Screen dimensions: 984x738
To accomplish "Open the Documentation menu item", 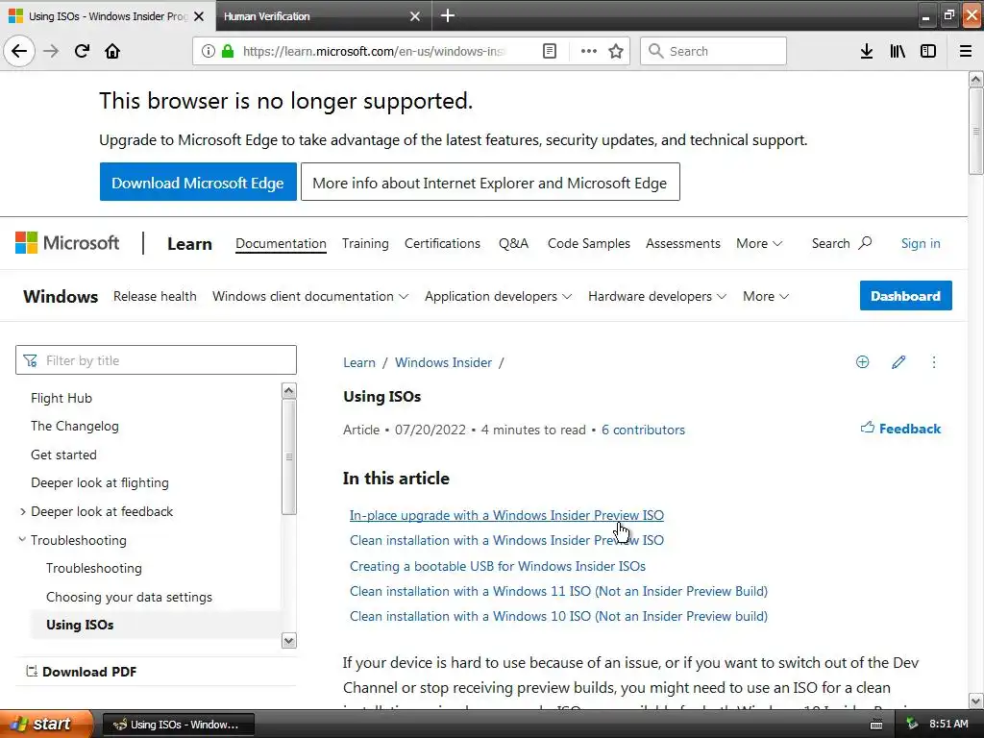I will coord(281,243).
